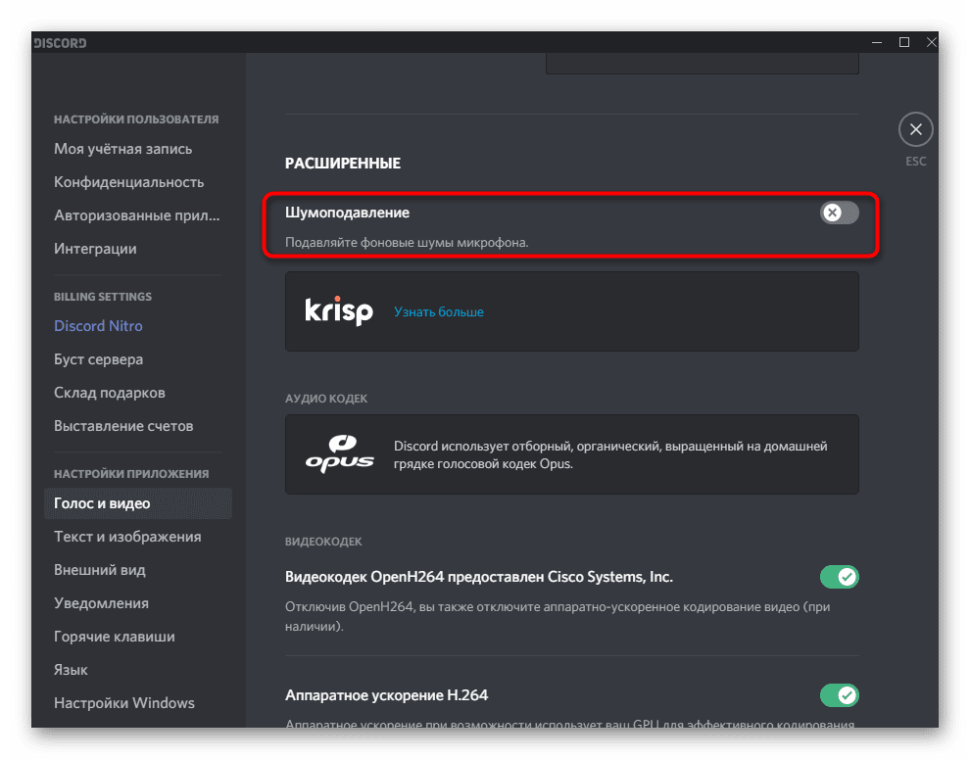Viewport: 970px width, 759px height.
Task: Click НАСТРОЙКИ ПРИЛОЖЕНИЯ header
Action: click(x=131, y=474)
